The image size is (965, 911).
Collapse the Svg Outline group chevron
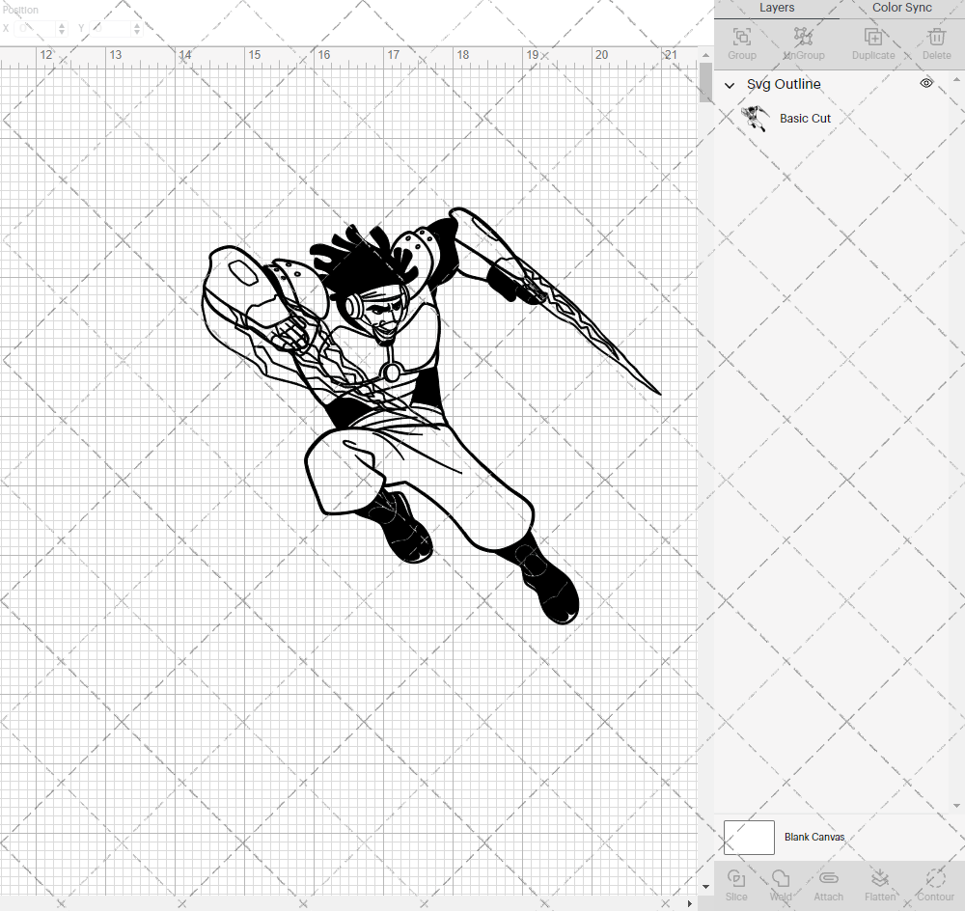click(730, 85)
